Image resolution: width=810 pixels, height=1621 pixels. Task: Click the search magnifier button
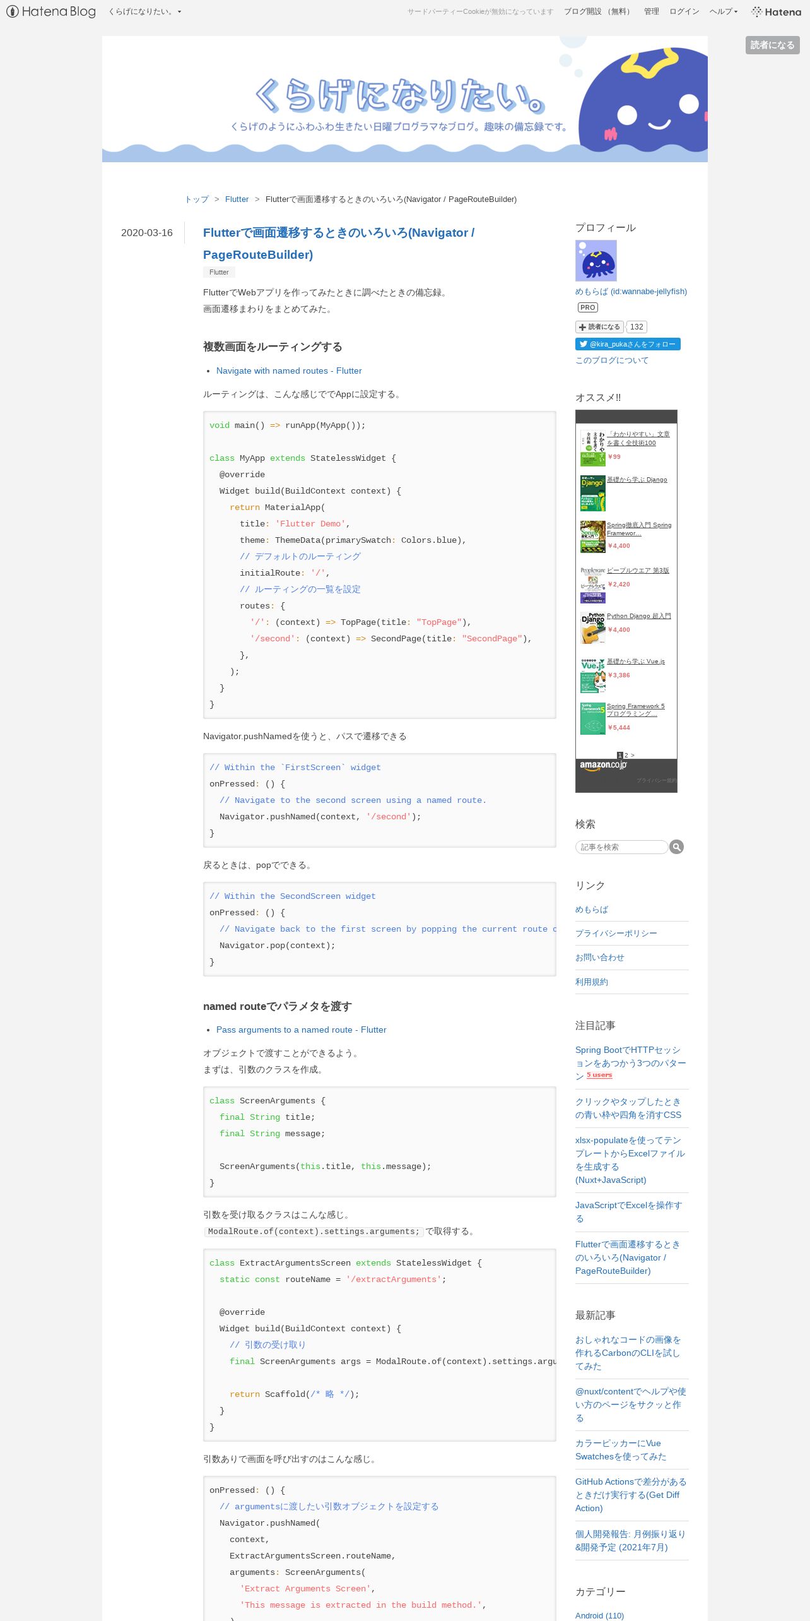click(676, 847)
